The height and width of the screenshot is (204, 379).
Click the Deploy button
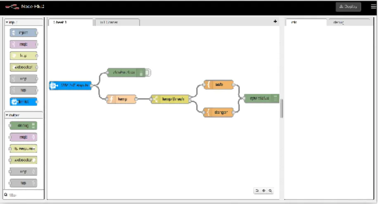[348, 7]
